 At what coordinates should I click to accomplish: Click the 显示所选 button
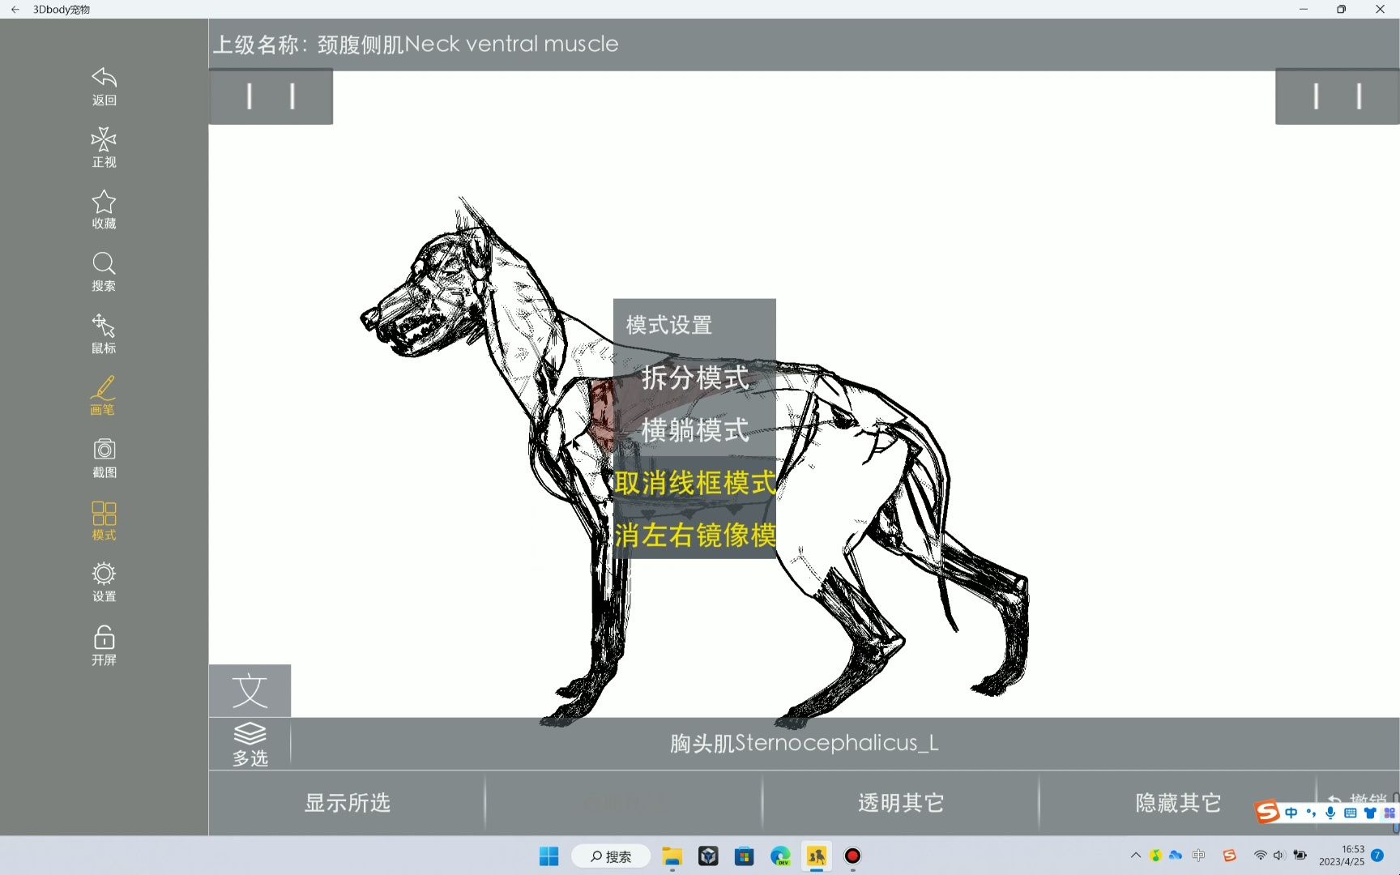tap(348, 803)
